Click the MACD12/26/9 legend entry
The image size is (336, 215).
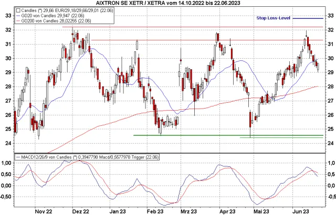point(87,157)
